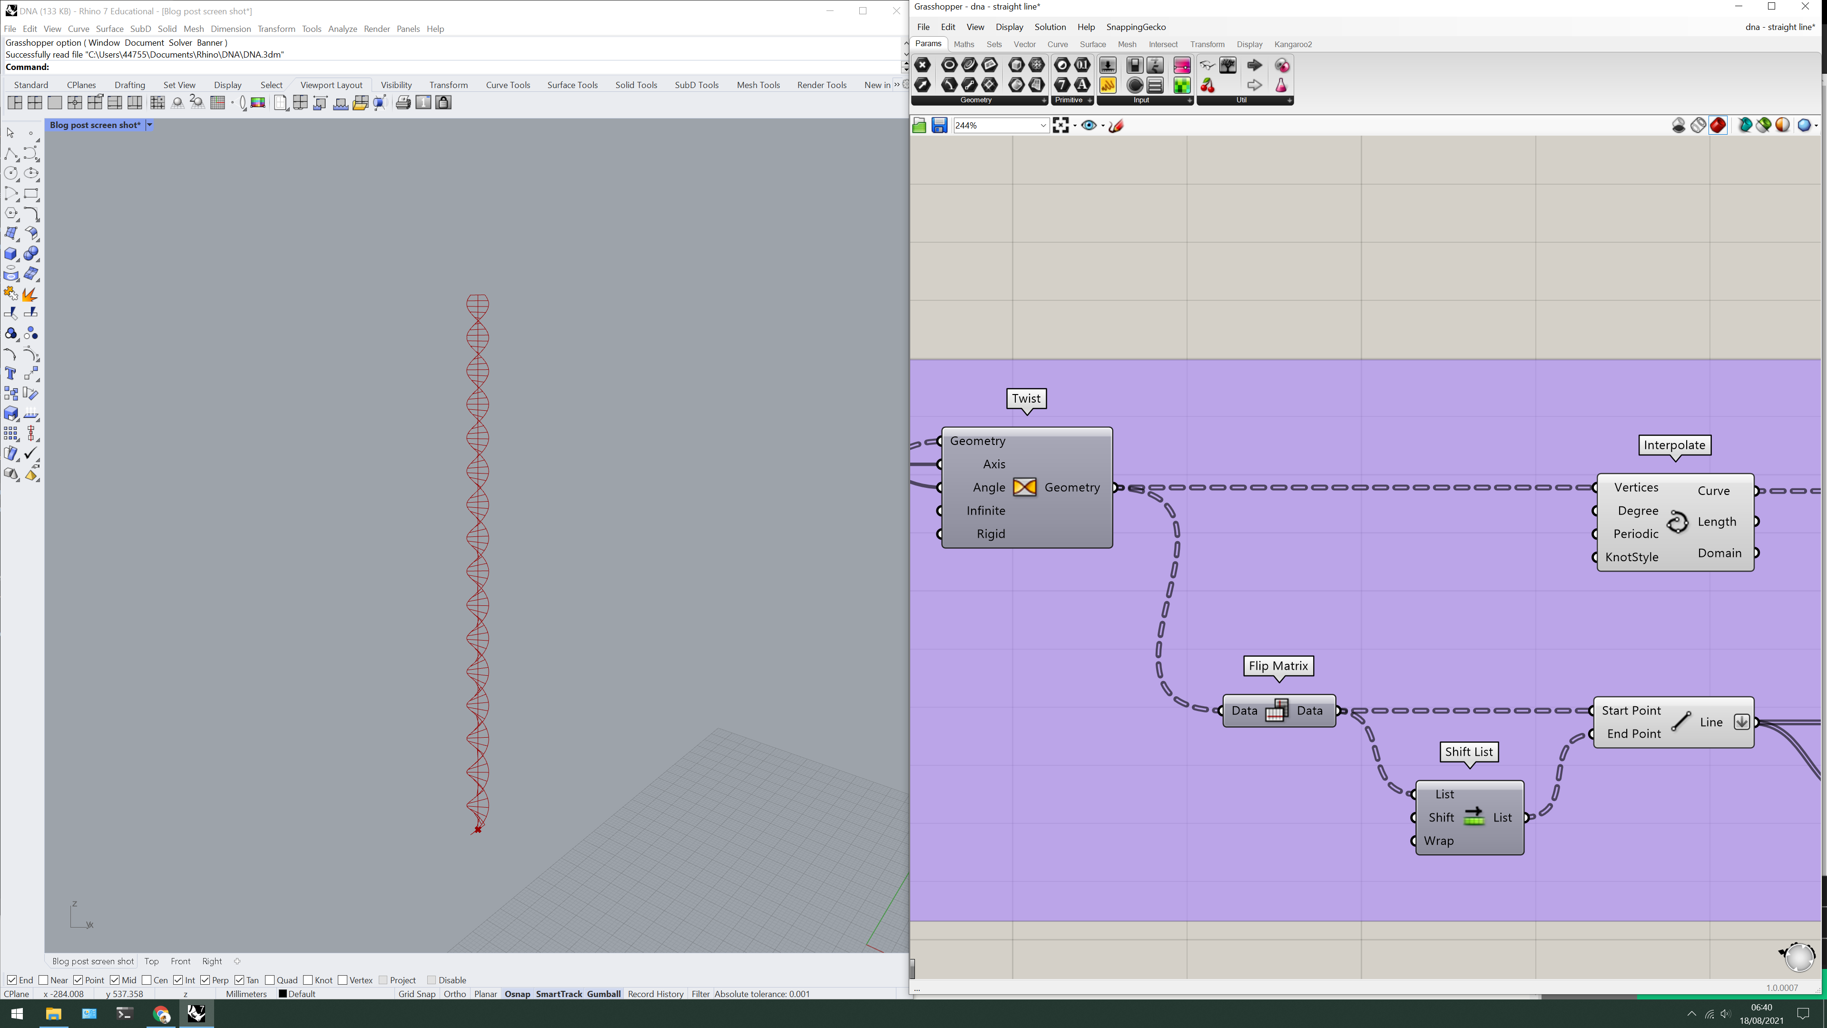Switch to the Curve Tools toolbar tab
Image resolution: width=1827 pixels, height=1028 pixels.
508,84
